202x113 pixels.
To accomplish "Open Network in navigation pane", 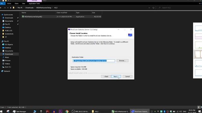I will [7, 71].
